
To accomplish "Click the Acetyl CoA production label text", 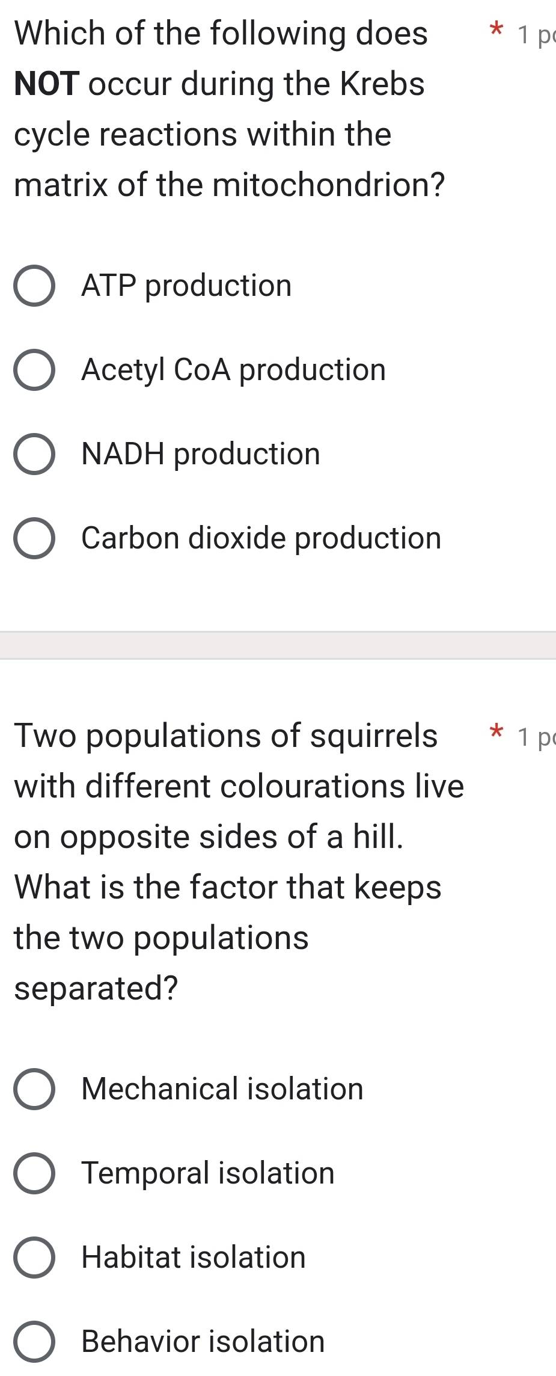I will [x=233, y=371].
